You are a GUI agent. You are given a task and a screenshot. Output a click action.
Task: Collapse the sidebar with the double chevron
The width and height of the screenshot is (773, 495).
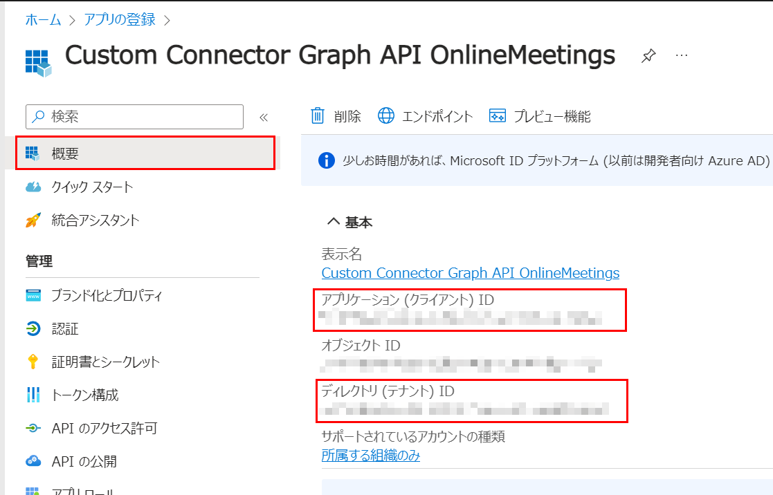(x=264, y=118)
